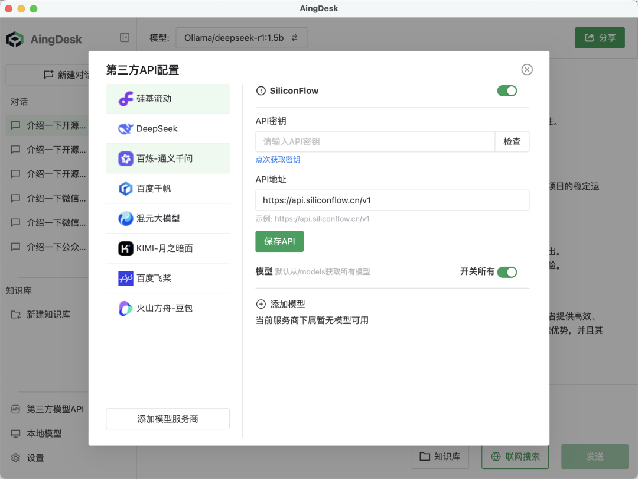Click the 百炼-通义千问 provider icon
This screenshot has width=638, height=479.
(x=126, y=158)
